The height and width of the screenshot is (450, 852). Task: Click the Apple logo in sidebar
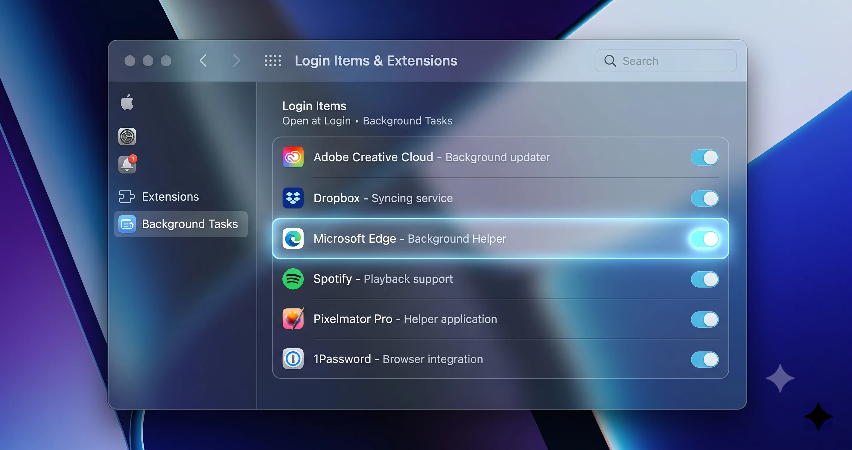point(127,102)
